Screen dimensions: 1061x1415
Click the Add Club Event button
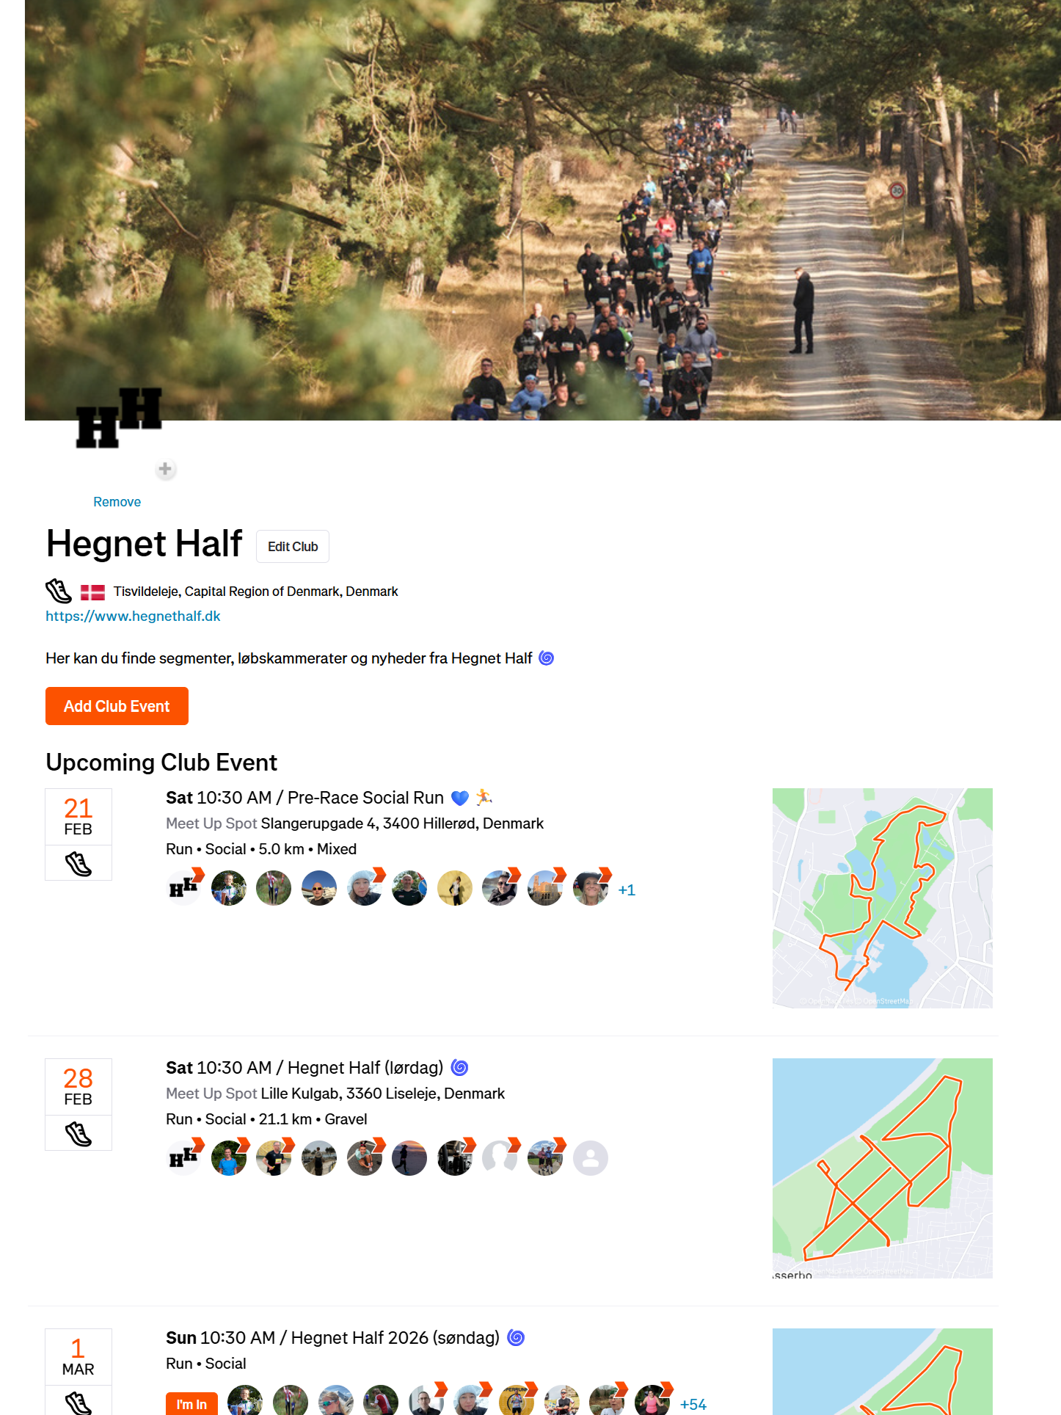click(117, 706)
